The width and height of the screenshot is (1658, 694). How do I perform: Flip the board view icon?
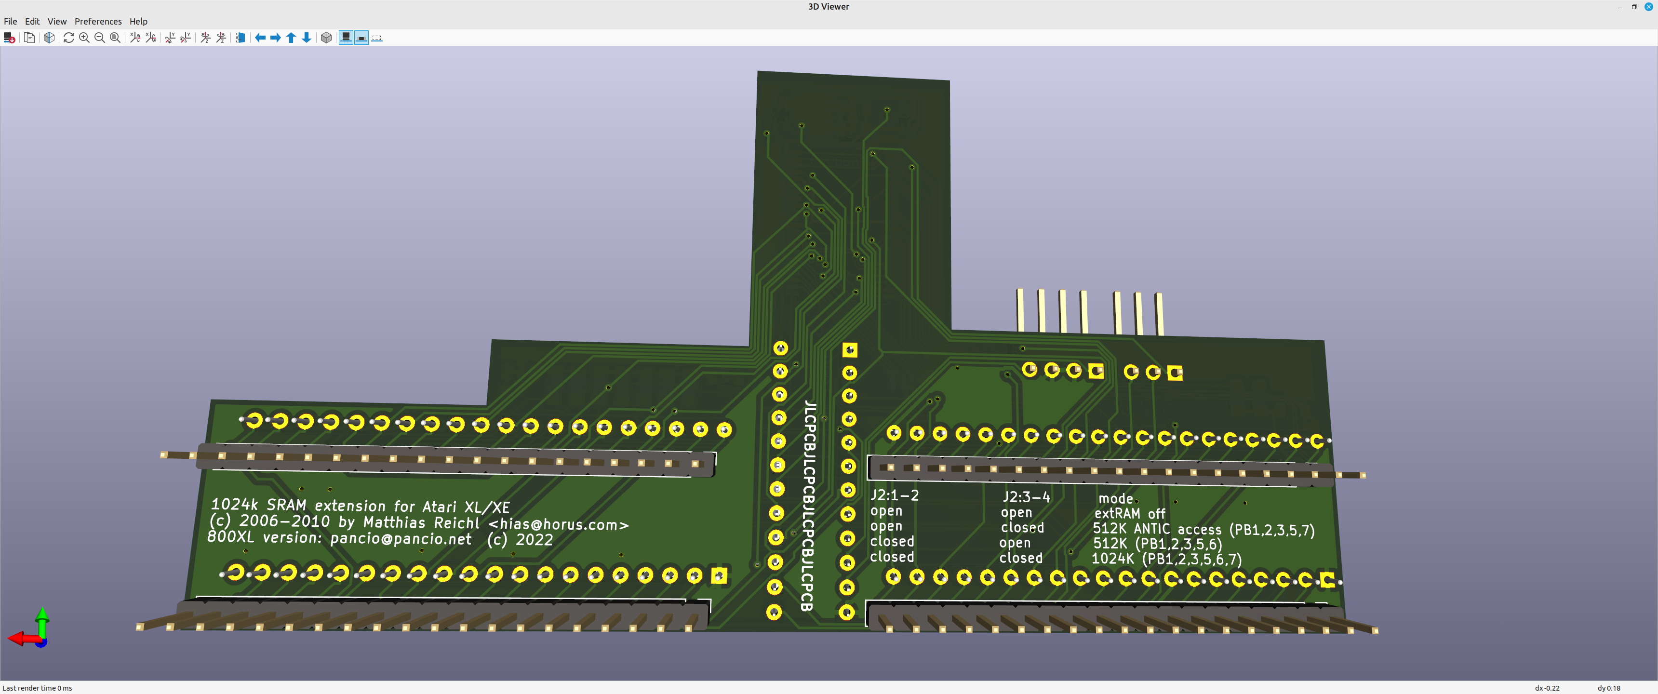coord(240,38)
